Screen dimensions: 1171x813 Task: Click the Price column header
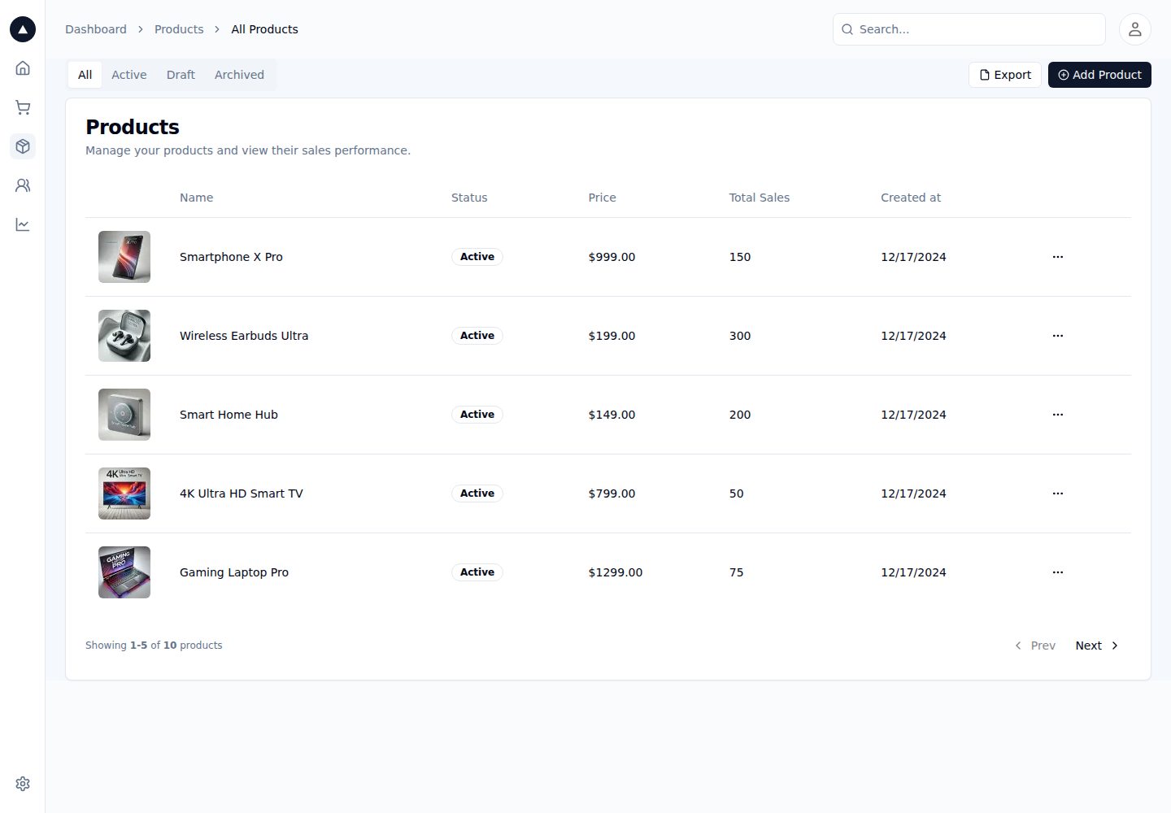click(602, 198)
